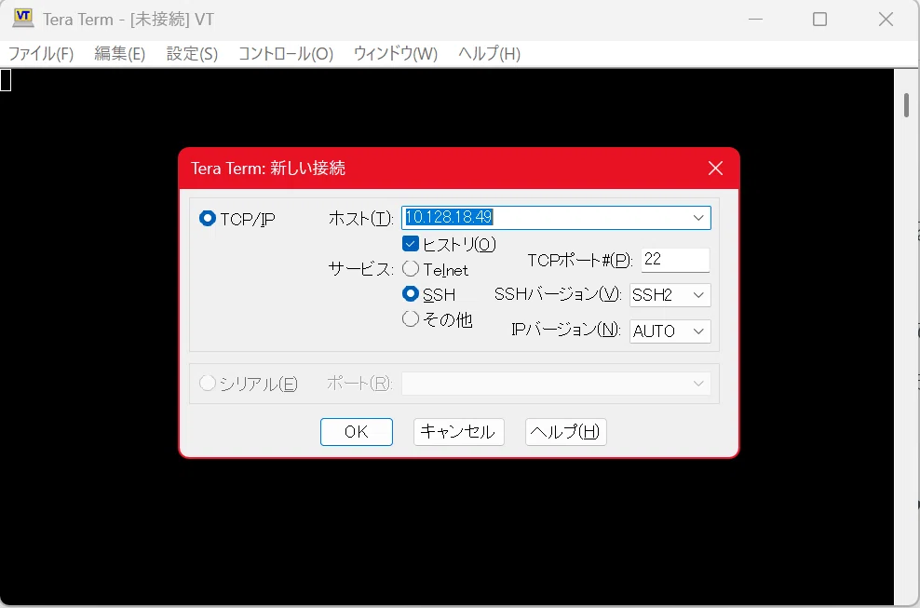Click the terminal vertical scrollbar thumb
The width and height of the screenshot is (920, 608).
click(907, 105)
